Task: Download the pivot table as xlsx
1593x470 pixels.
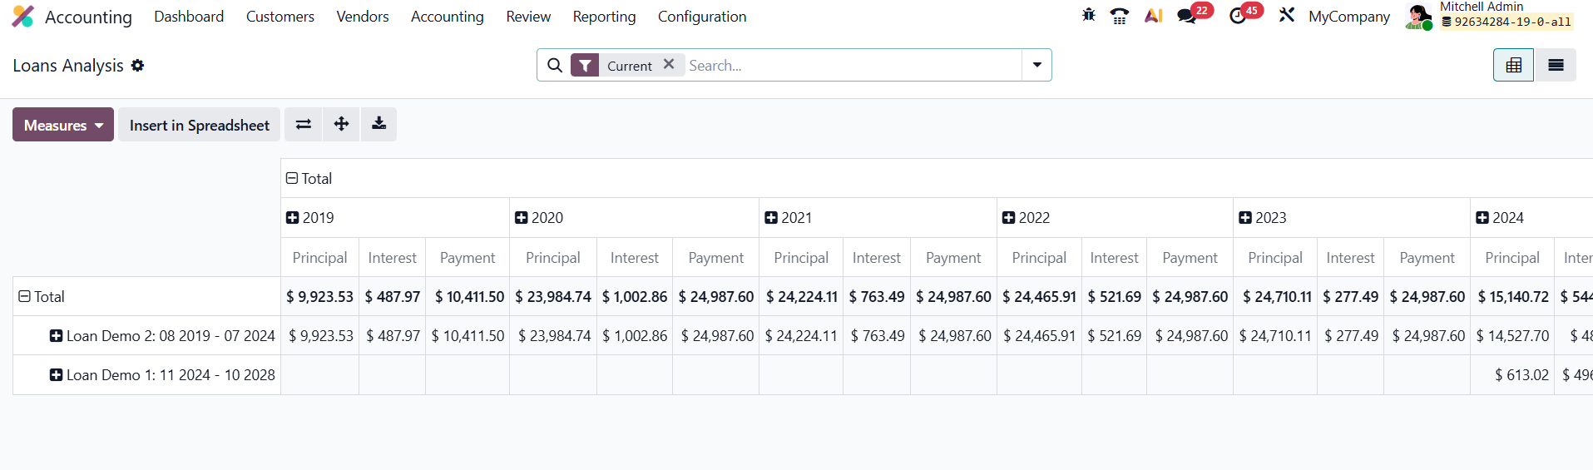Action: pyautogui.click(x=378, y=125)
